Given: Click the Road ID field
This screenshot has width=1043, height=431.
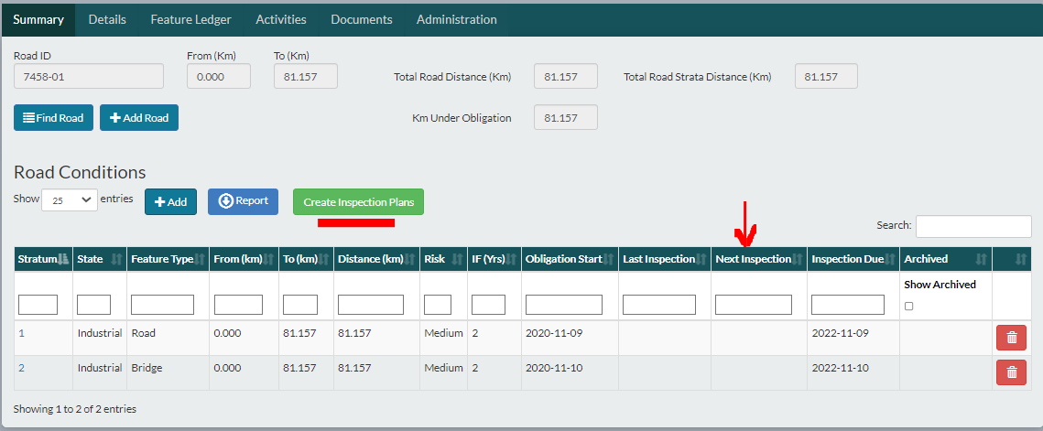Looking at the screenshot, I should 89,77.
